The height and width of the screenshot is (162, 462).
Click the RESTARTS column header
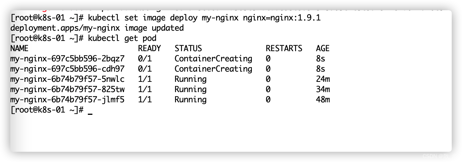pyautogui.click(x=284, y=48)
